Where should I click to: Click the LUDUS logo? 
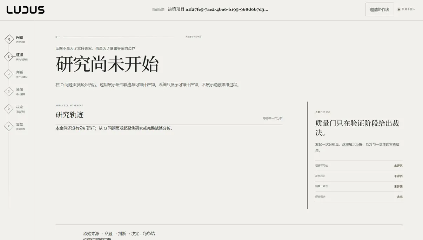[25, 10]
